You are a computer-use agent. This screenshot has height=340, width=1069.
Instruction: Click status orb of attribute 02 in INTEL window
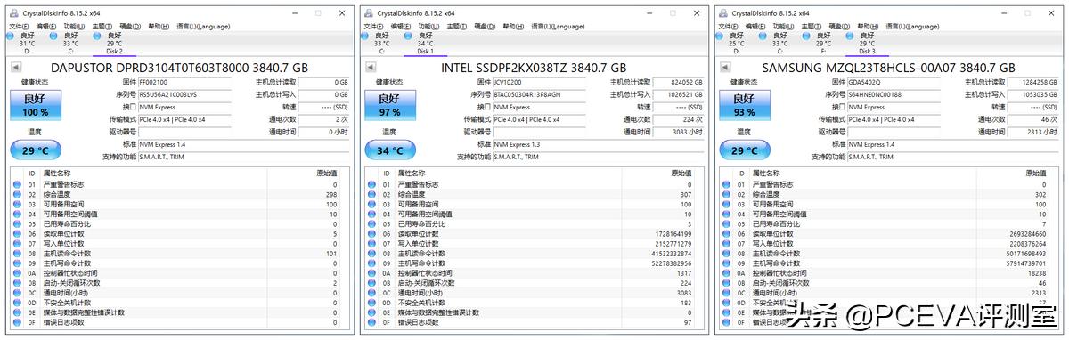(x=371, y=195)
